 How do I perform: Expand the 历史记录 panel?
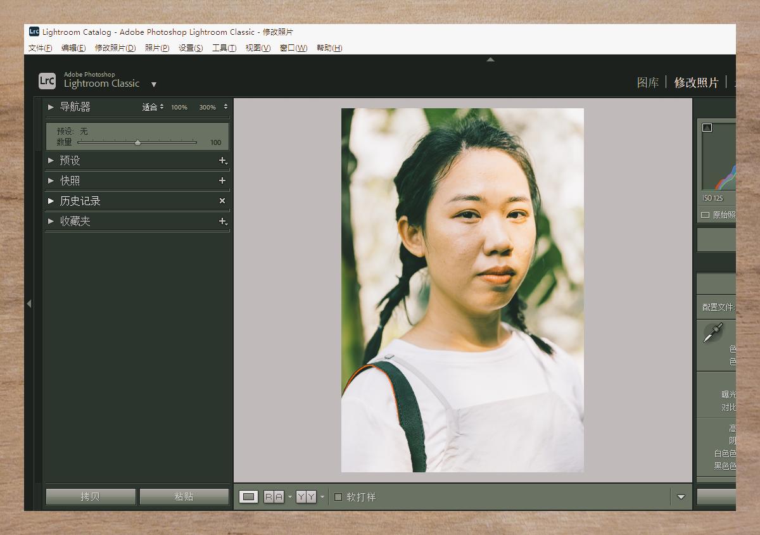pos(51,201)
